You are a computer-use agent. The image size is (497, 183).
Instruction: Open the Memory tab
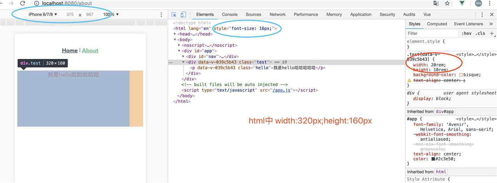(334, 14)
